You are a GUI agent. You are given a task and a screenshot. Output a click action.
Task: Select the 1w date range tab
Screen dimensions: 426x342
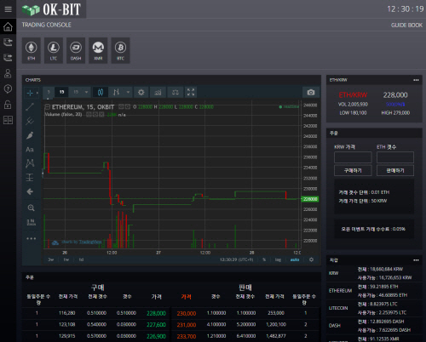(x=66, y=259)
